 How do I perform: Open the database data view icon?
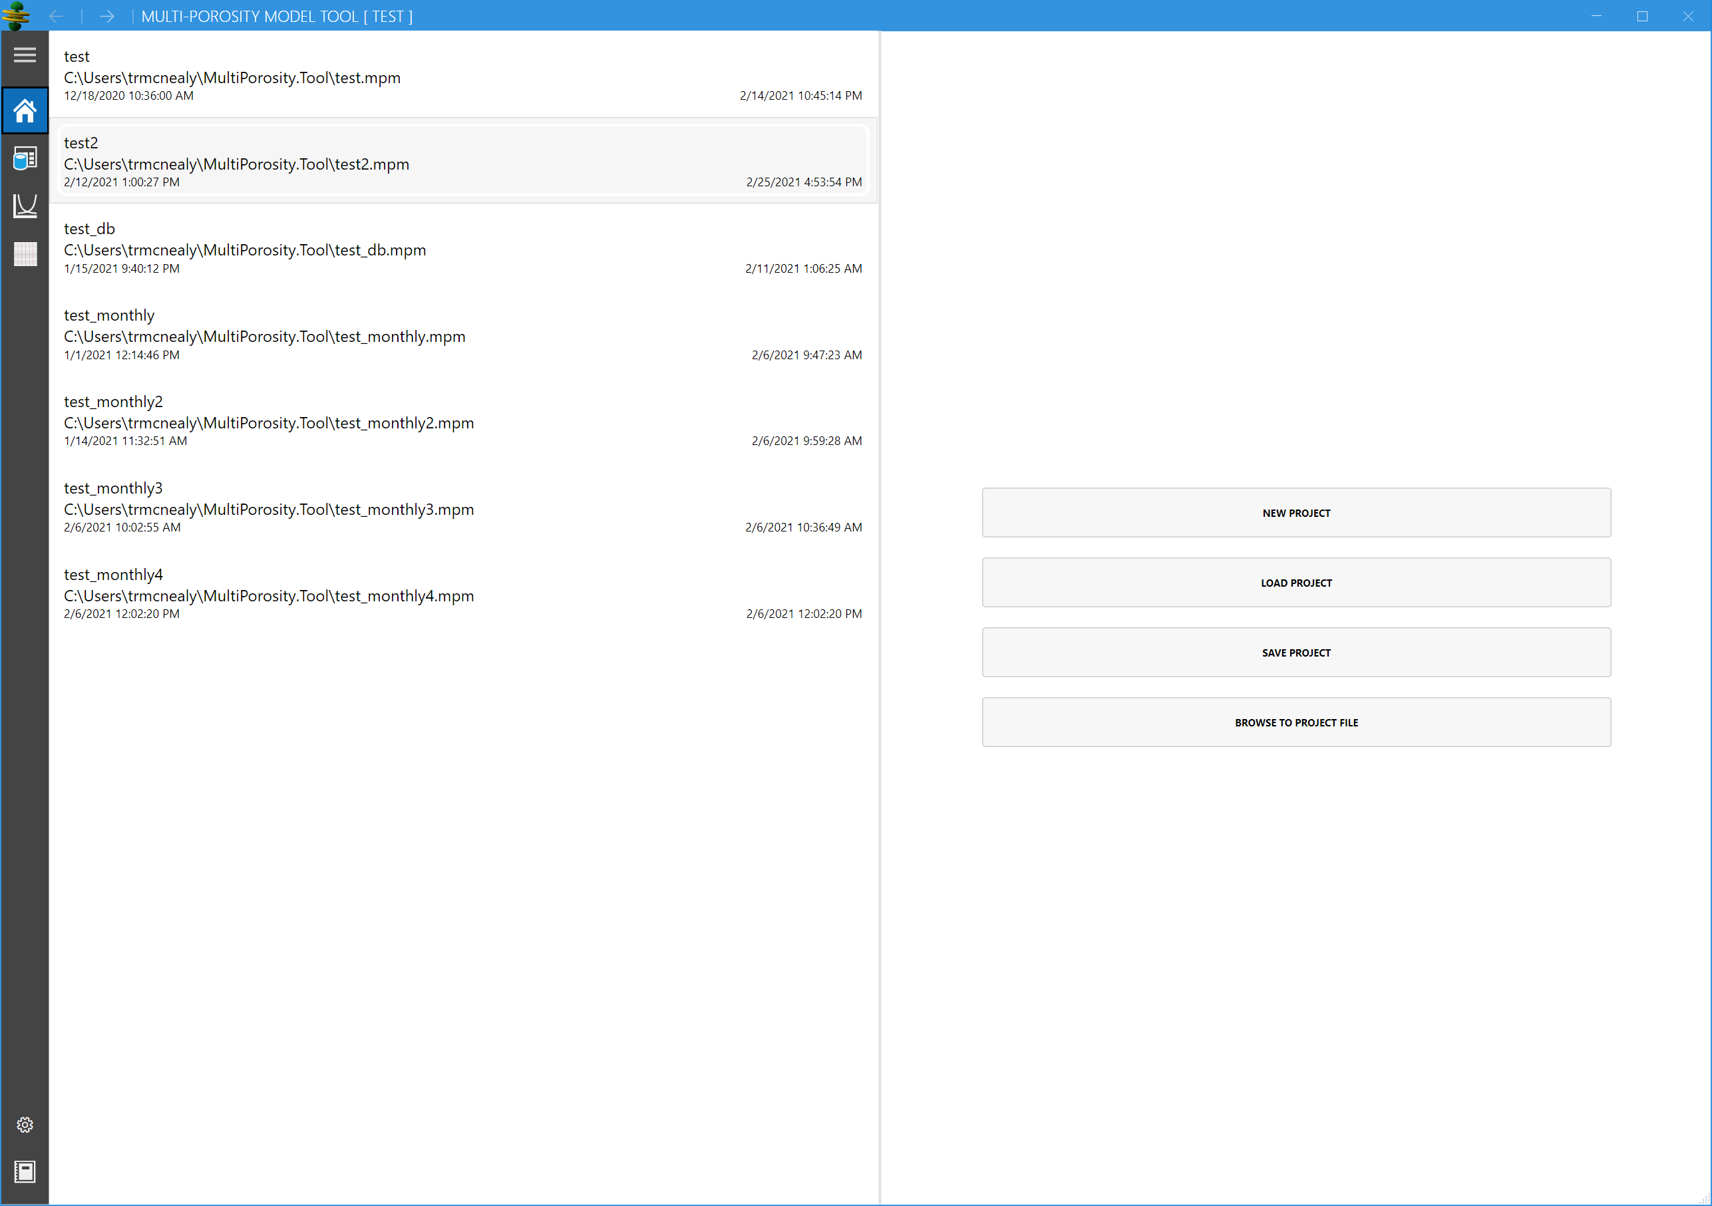[25, 158]
